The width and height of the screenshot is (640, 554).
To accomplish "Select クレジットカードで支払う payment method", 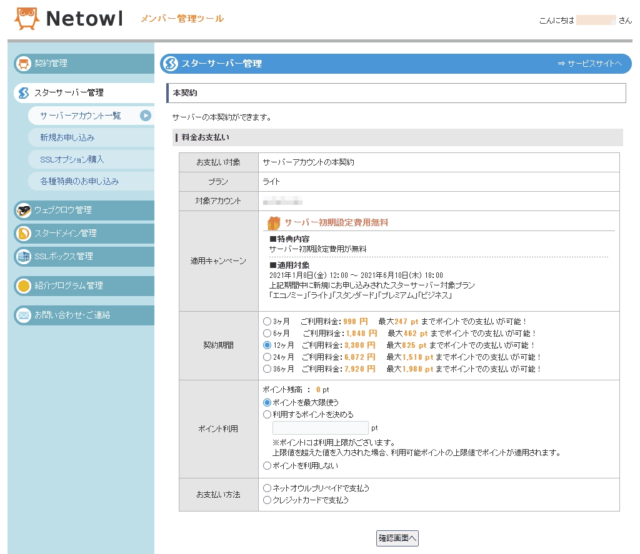I will (267, 500).
